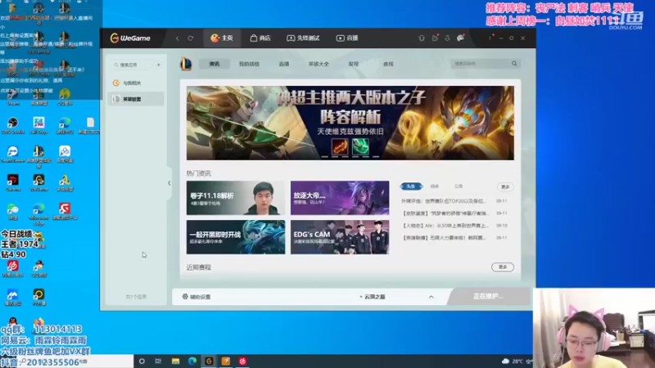This screenshot has height=368, width=655.
Task: Open the Fall Guys desktop shortcut
Action: click(38, 125)
